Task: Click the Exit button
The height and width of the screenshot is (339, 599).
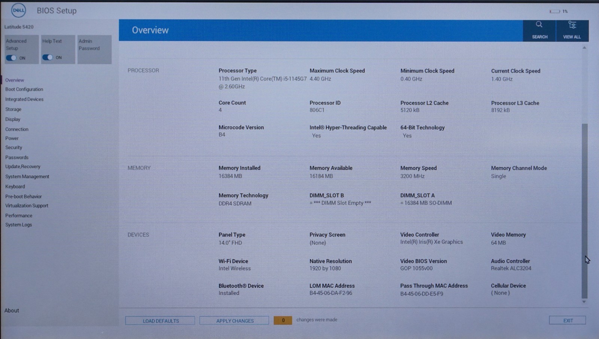Action: (568, 320)
